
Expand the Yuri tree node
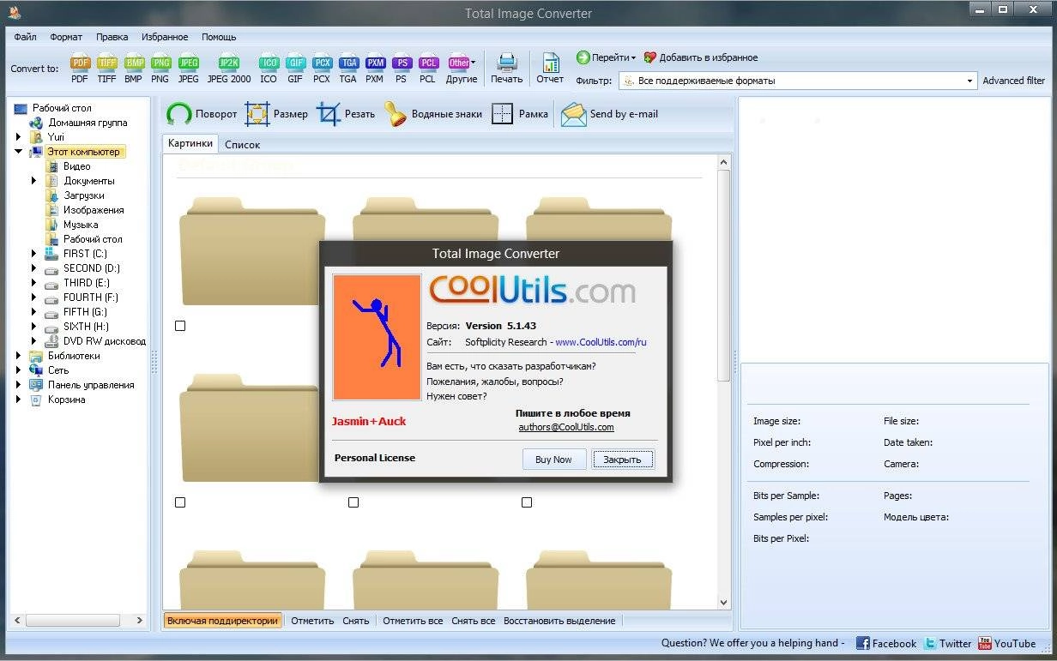coord(19,137)
